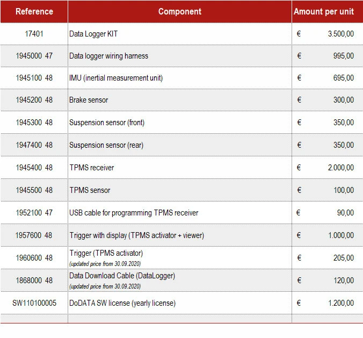This screenshot has height=338, width=363.
Task: Click the 205,00 price value
Action: [x=344, y=258]
